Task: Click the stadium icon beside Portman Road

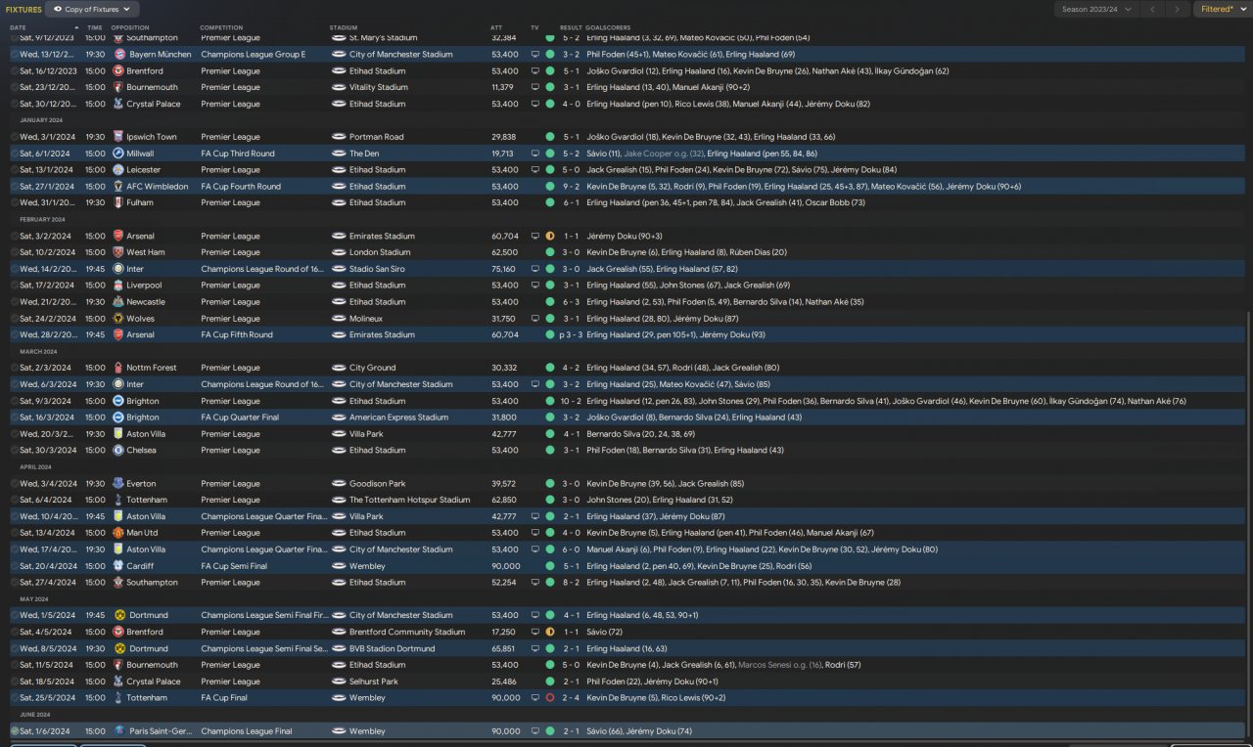Action: click(340, 137)
